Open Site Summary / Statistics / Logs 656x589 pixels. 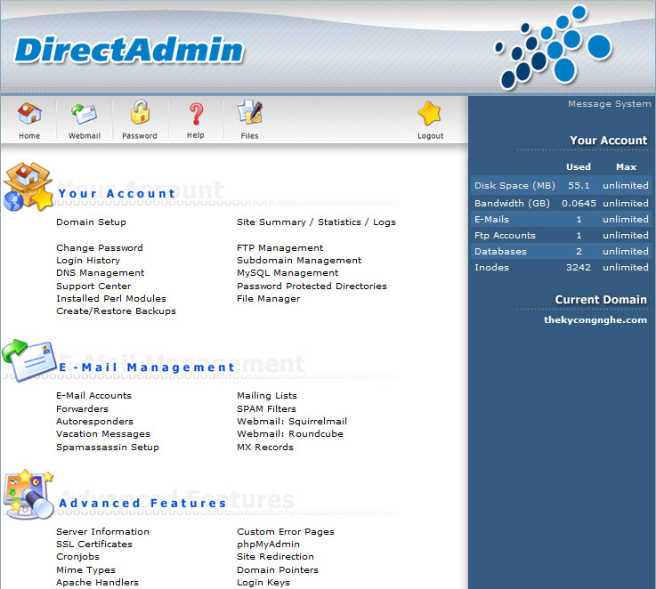(316, 222)
